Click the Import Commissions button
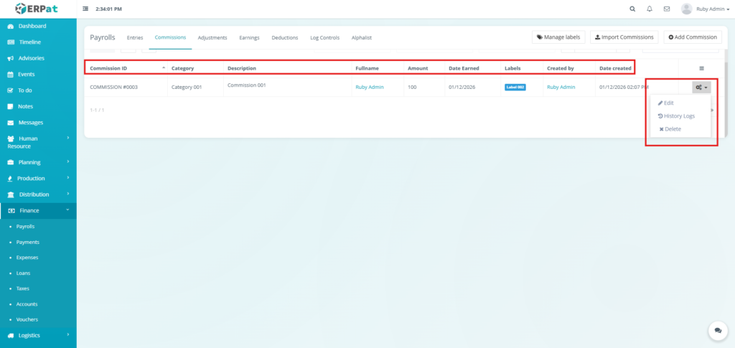Image resolution: width=735 pixels, height=348 pixels. point(624,37)
